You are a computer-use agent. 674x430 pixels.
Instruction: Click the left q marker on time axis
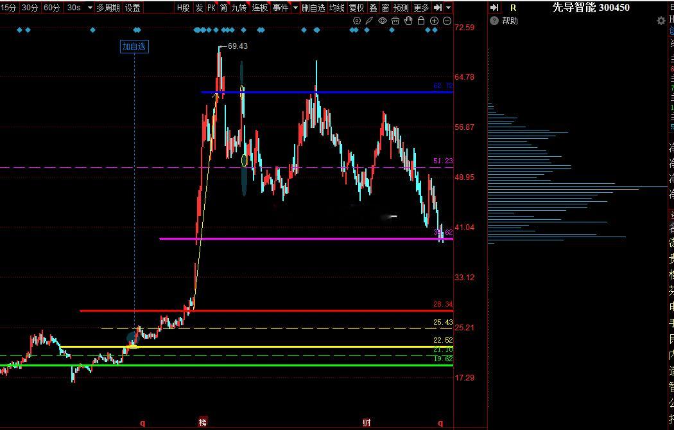(x=143, y=423)
